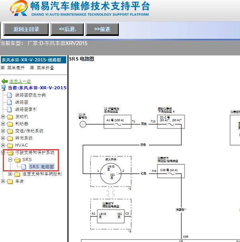This screenshot has width=240, height=242.
Task: Go forward with the >>前进 button
Action: [x=102, y=30]
